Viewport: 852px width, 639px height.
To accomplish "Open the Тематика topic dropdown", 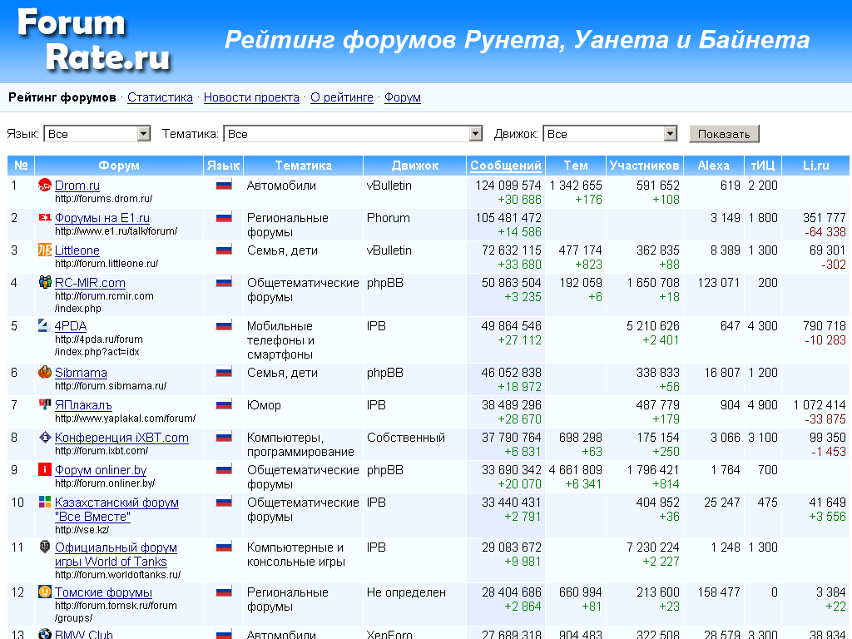I will tap(353, 134).
